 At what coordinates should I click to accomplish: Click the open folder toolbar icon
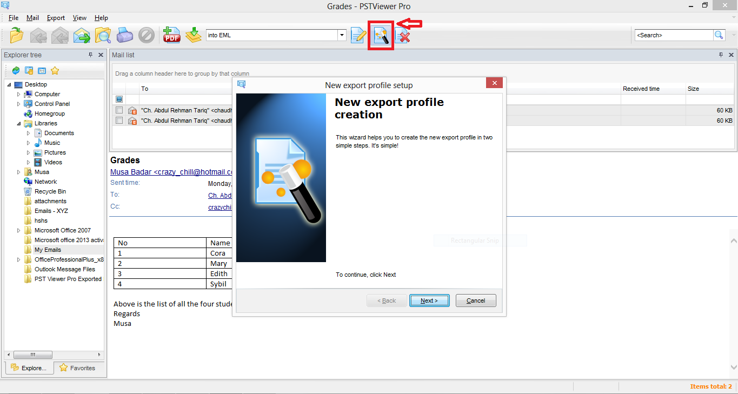(17, 36)
